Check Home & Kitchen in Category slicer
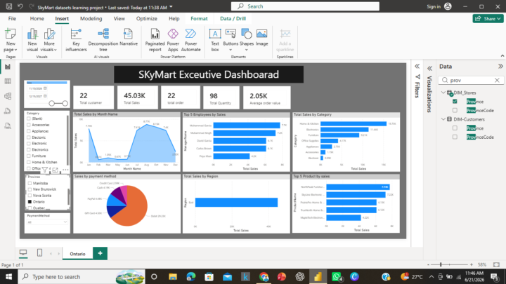Viewport: 506px width, 284px height. point(29,162)
